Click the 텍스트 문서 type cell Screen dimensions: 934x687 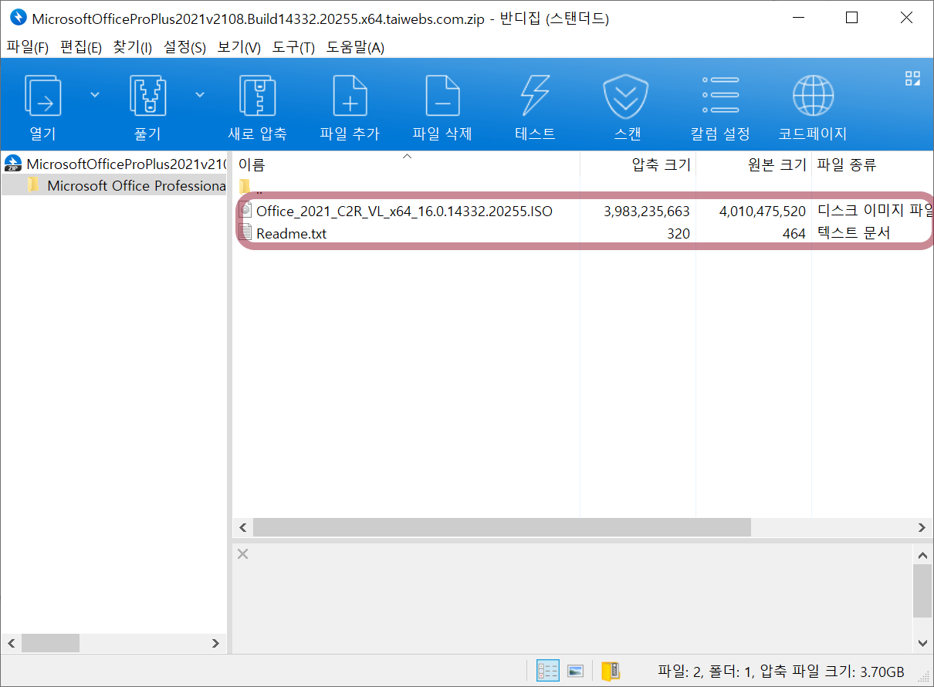(x=854, y=233)
